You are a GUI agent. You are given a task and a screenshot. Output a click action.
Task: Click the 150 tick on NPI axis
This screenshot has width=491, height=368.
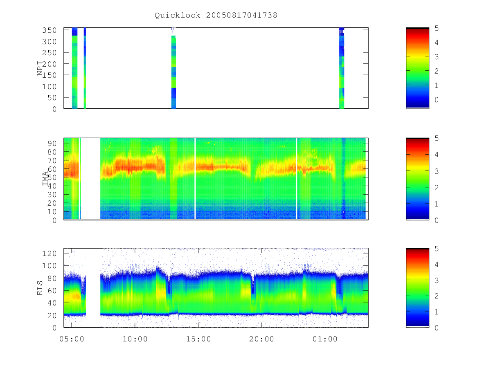(x=50, y=75)
